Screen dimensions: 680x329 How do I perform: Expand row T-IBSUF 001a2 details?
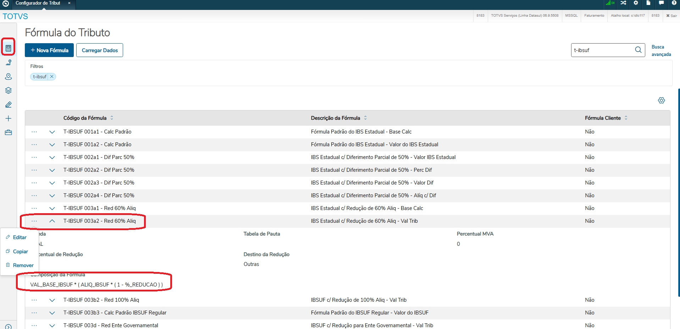(52, 145)
